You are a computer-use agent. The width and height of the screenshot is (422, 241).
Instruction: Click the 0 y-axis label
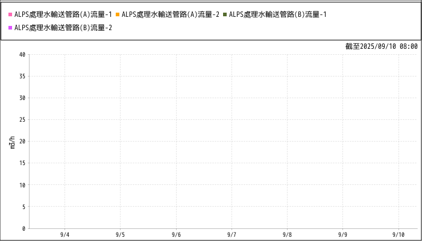pos(24,228)
